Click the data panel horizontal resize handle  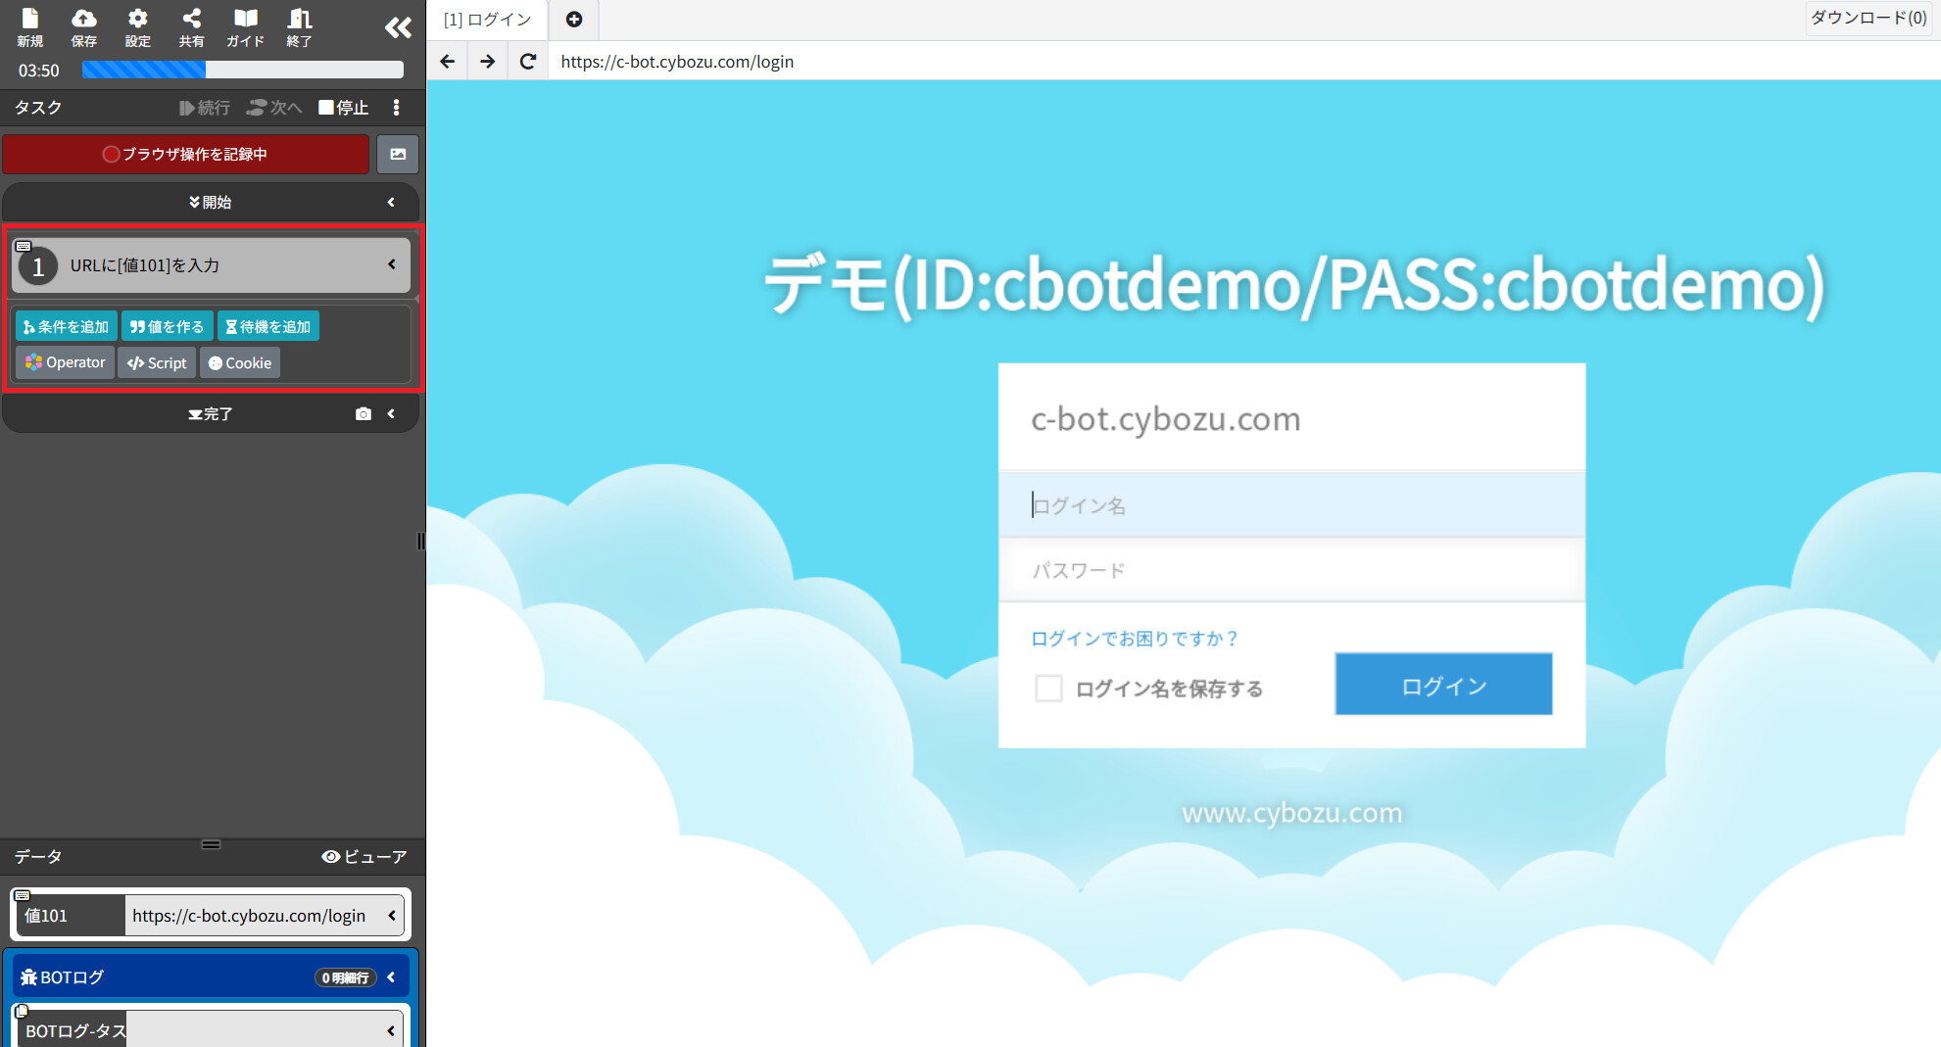point(211,843)
